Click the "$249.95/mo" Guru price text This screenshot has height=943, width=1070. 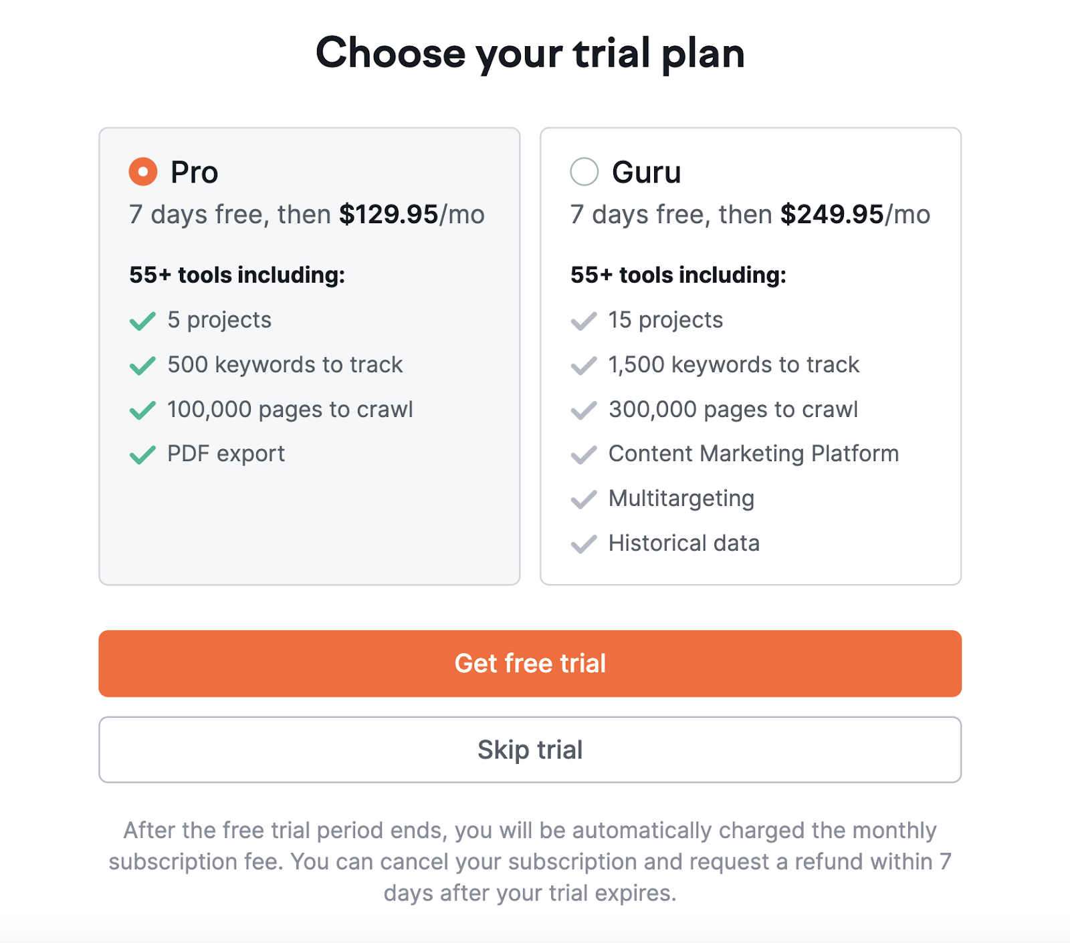(x=855, y=215)
